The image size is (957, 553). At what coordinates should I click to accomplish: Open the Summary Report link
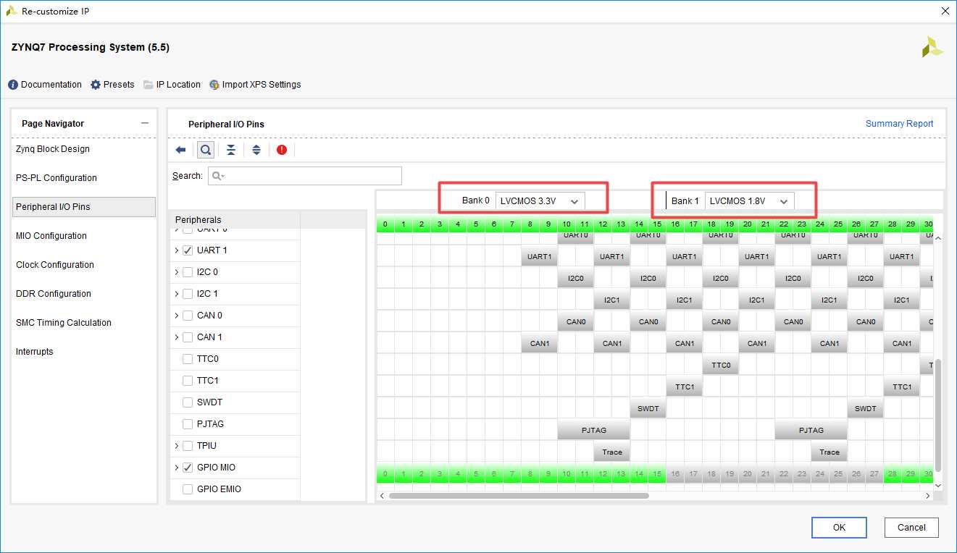pos(900,124)
